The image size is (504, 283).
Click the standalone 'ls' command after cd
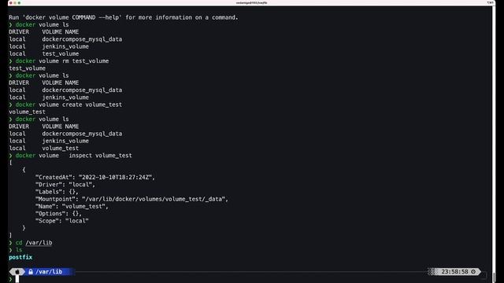19,250
